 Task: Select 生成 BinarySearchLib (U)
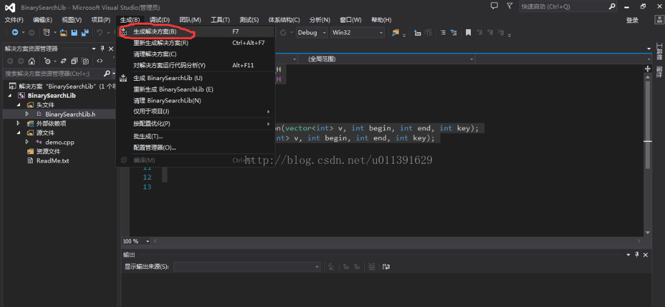point(195,78)
